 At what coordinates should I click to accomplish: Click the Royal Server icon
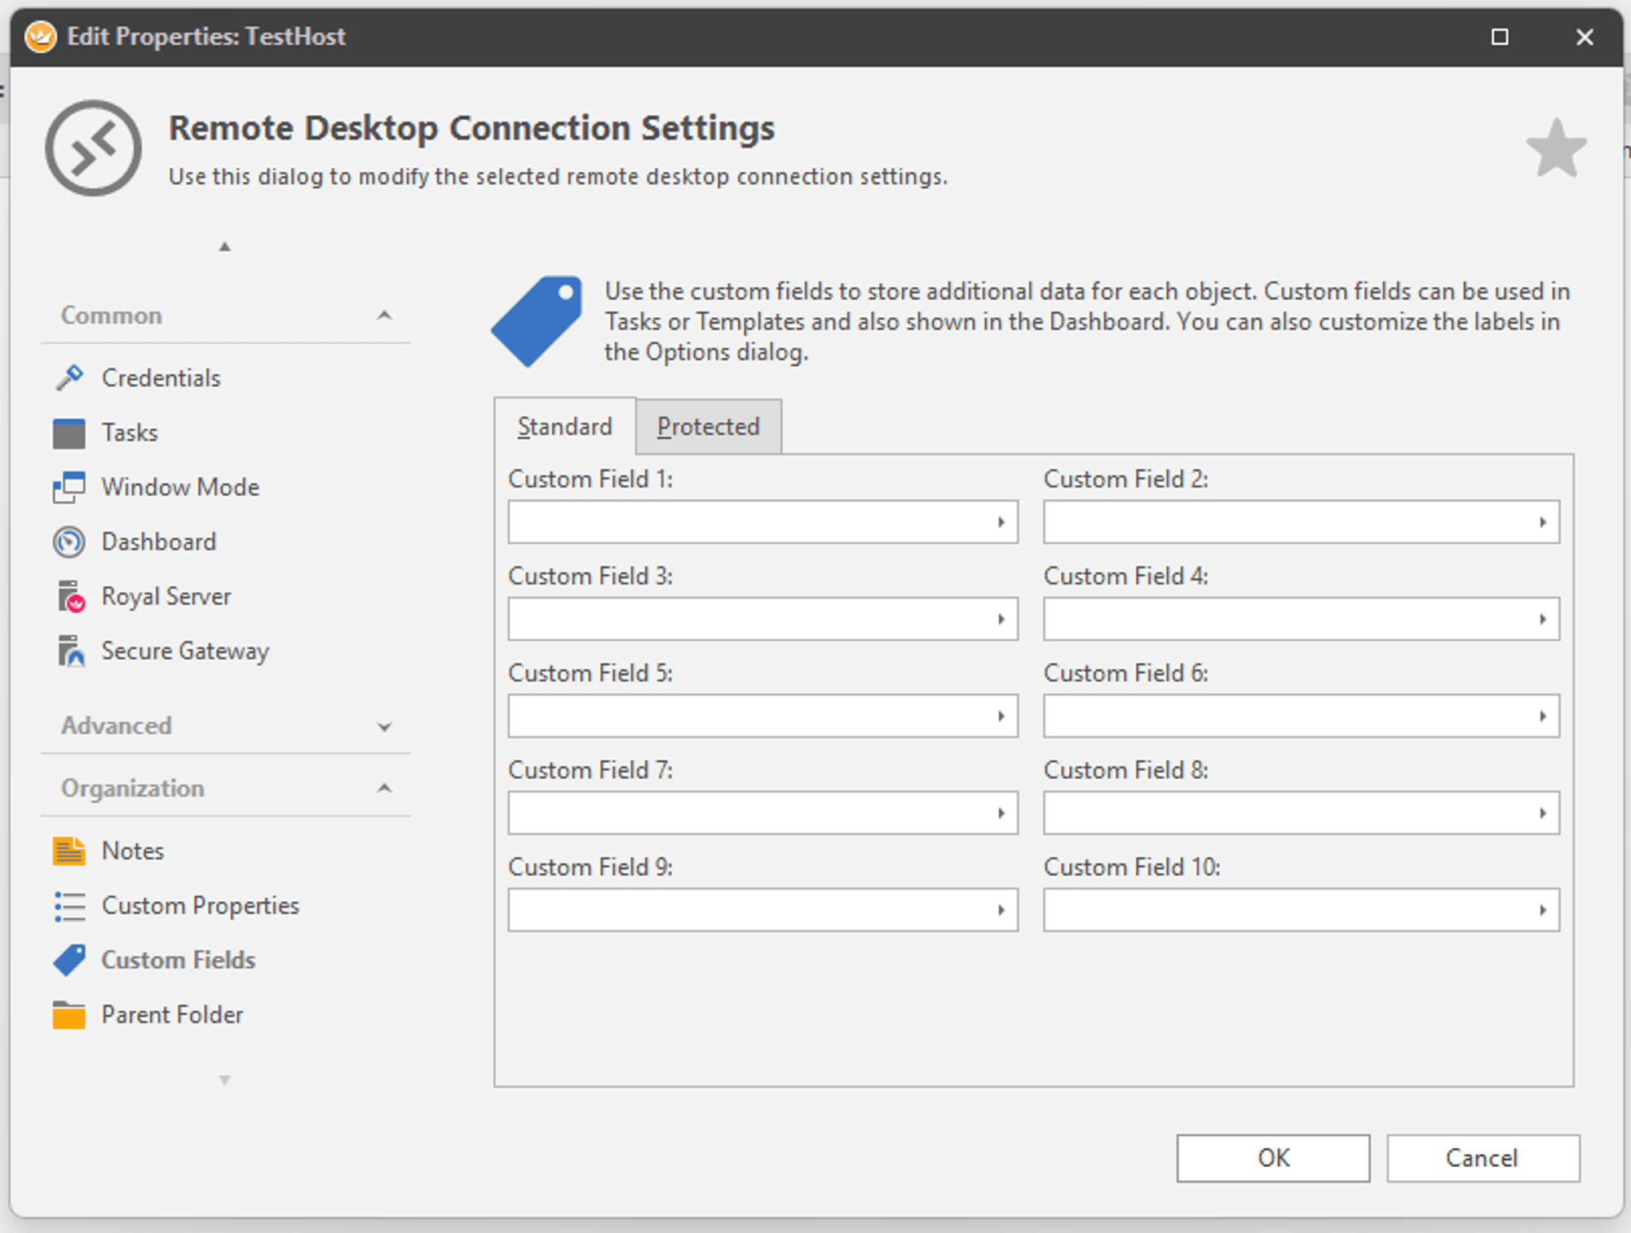[71, 597]
